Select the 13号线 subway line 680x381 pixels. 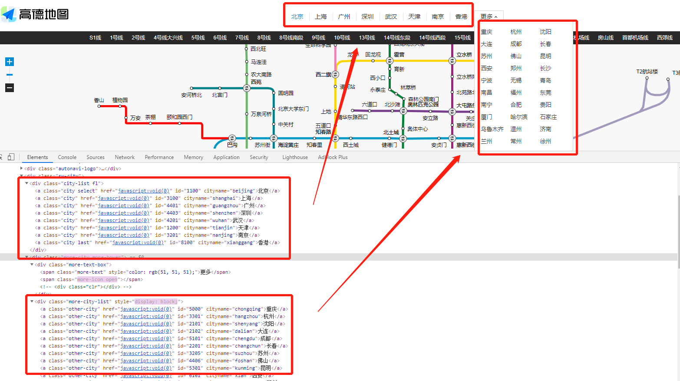[367, 38]
